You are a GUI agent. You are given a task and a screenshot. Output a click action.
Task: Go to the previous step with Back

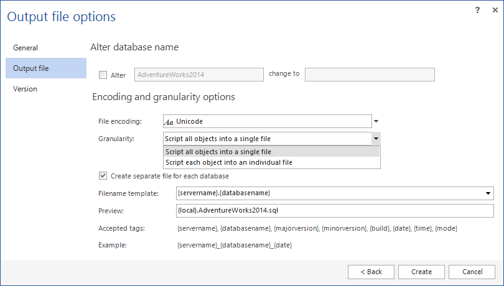click(370, 272)
